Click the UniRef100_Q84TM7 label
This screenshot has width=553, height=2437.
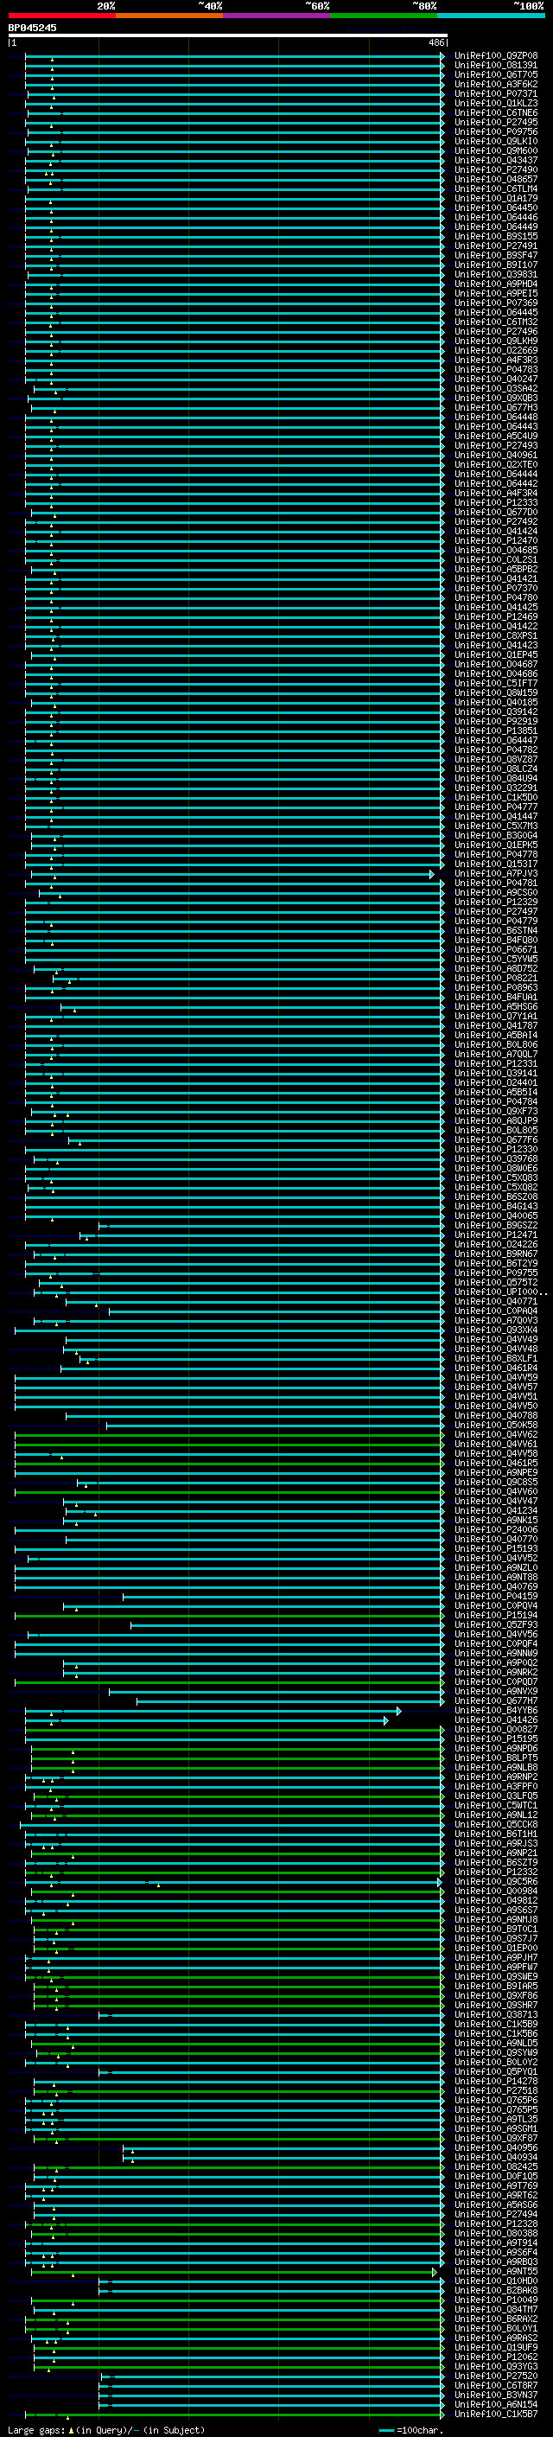click(x=495, y=2309)
